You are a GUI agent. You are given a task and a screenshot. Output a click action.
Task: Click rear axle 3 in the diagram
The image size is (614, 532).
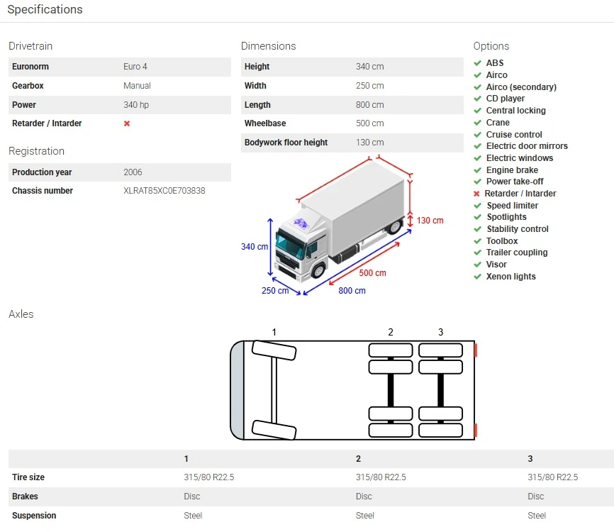(440, 389)
